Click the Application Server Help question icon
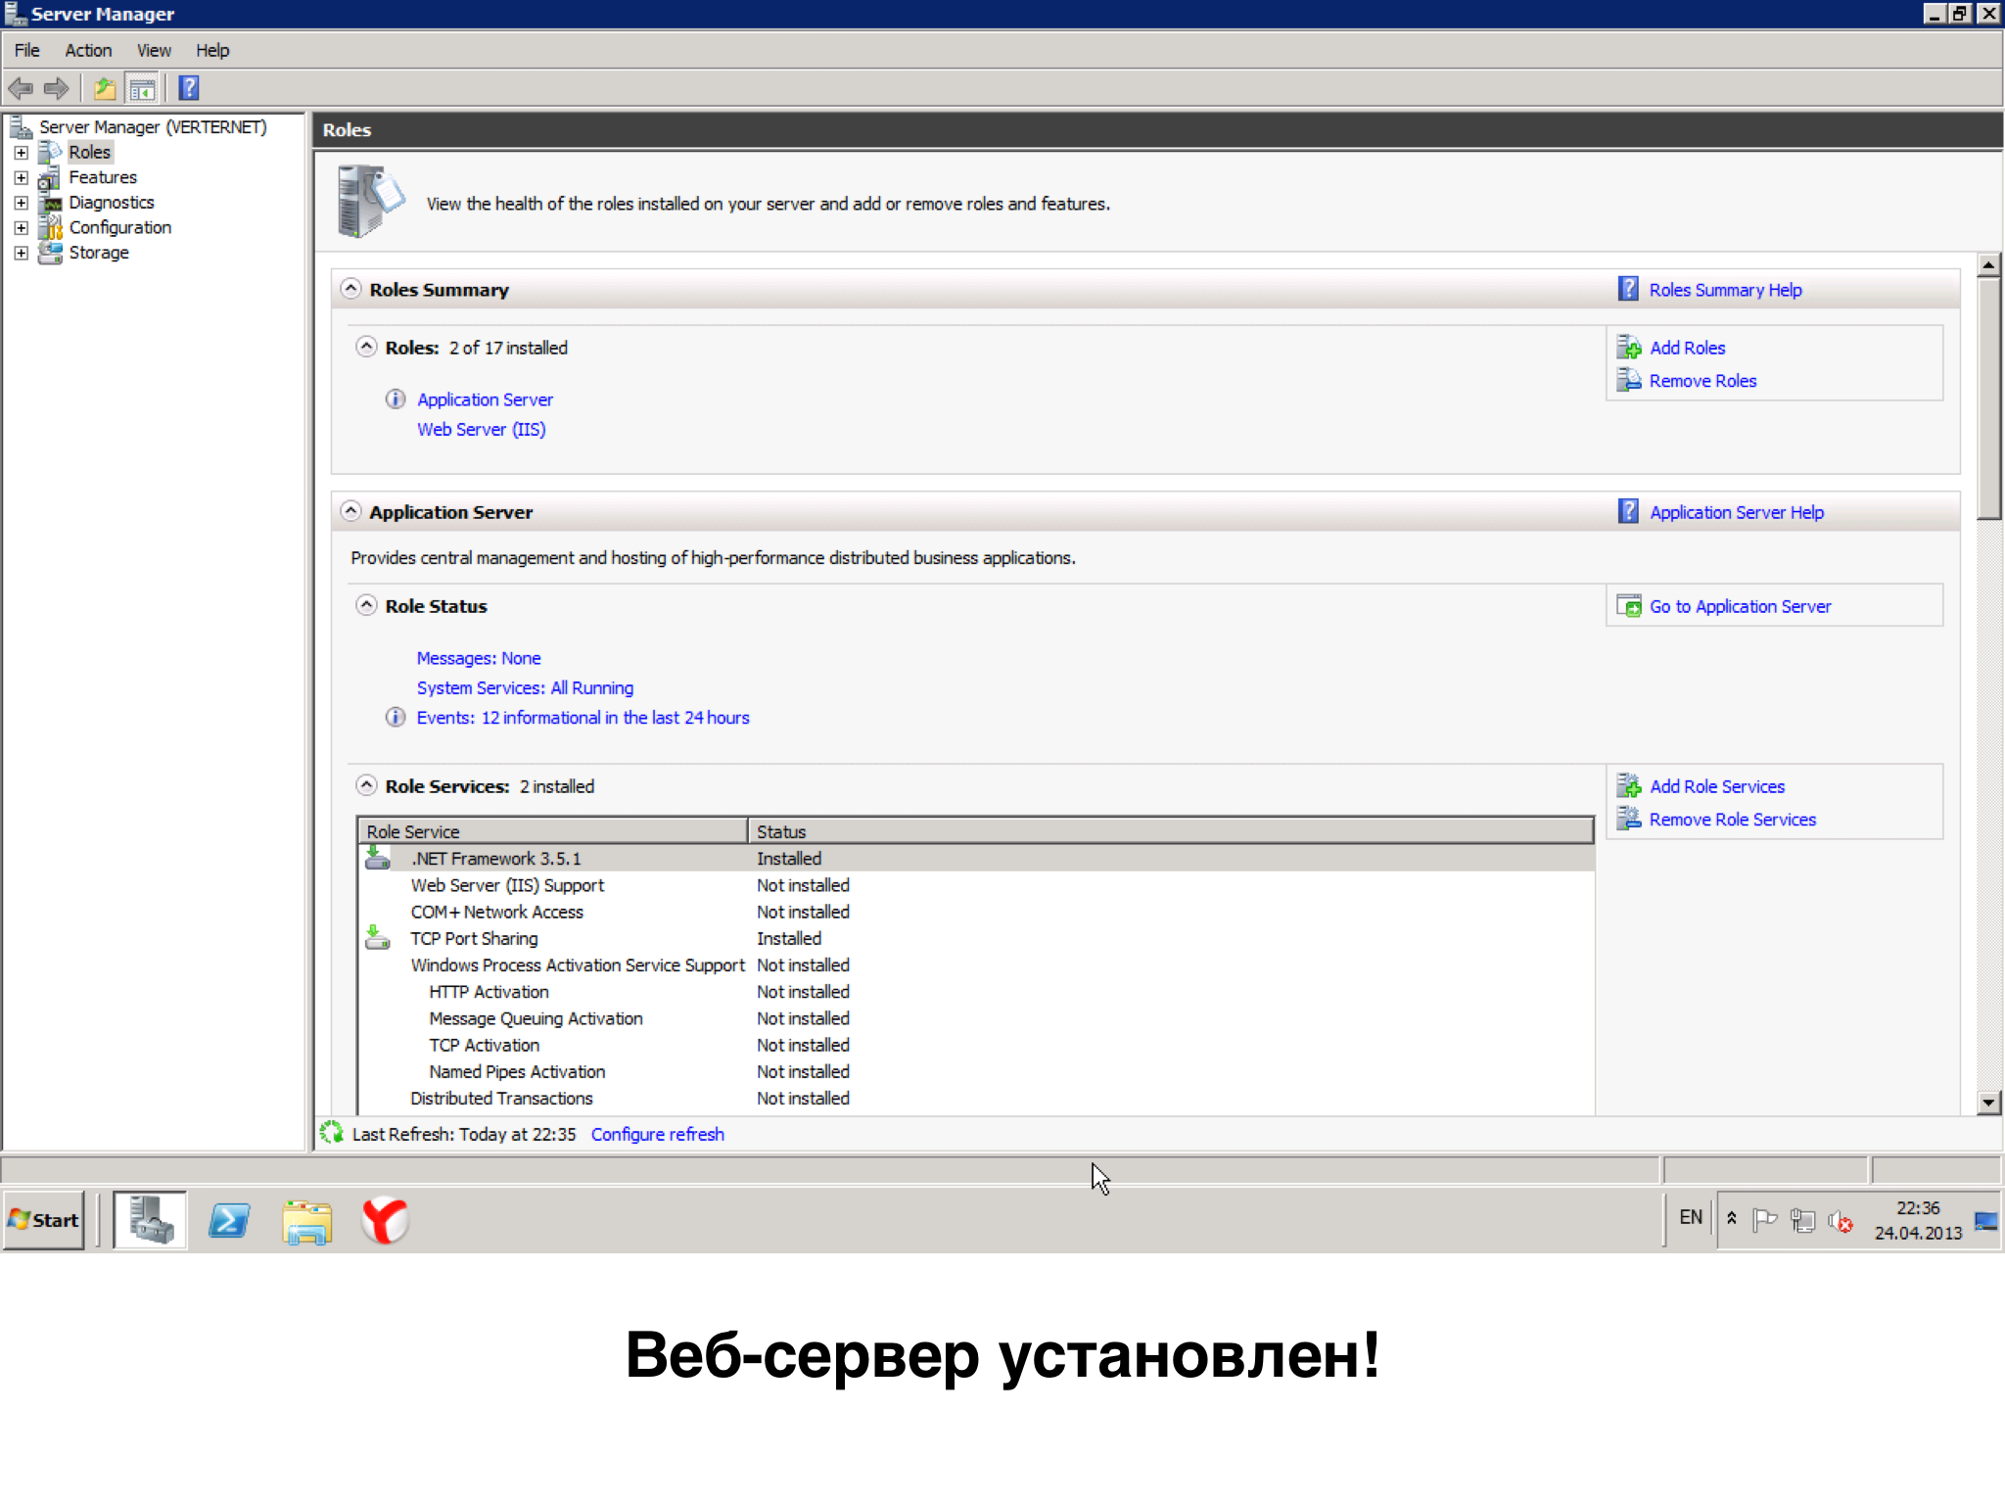Screen dimensions: 2005x1504 pos(1628,511)
